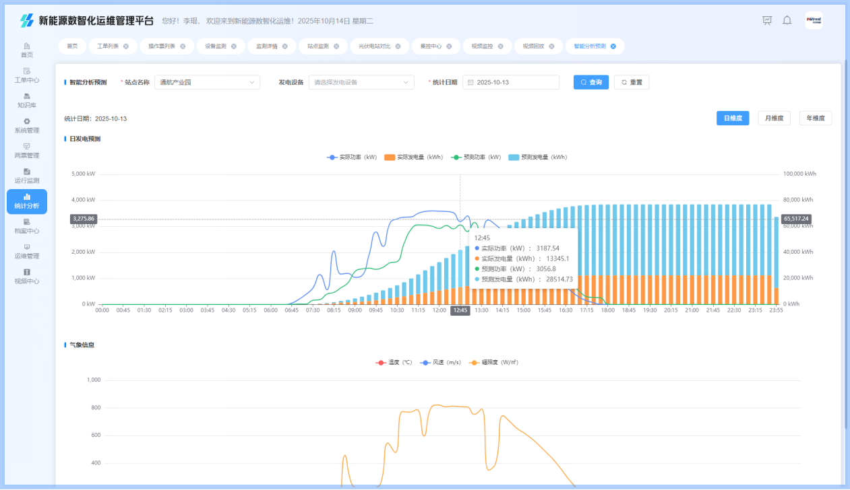Open 工单中心 in the sidebar

[x=27, y=75]
